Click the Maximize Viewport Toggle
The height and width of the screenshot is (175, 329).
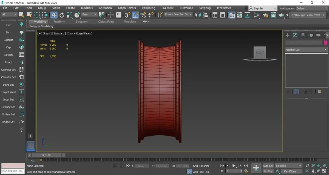tap(325, 171)
